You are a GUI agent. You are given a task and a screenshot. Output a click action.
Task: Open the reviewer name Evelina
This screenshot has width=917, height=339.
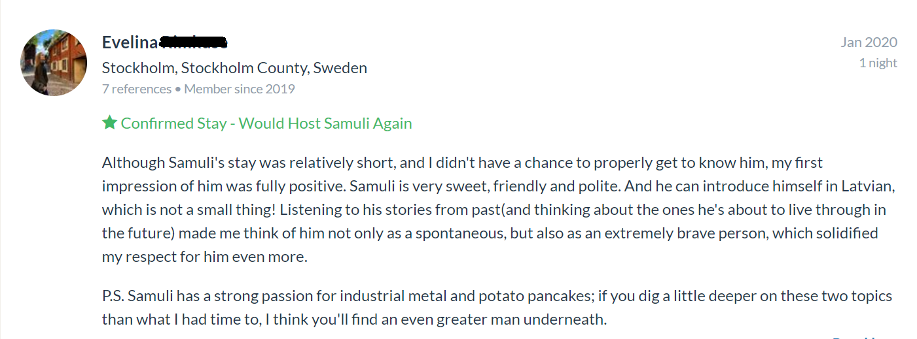point(130,42)
